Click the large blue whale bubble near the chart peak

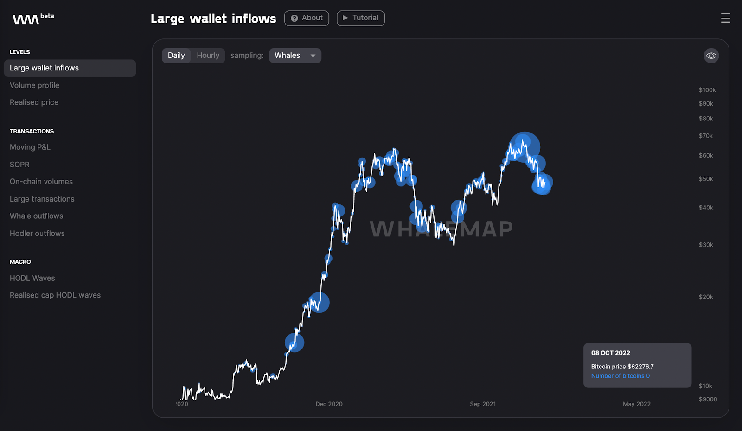(x=525, y=144)
